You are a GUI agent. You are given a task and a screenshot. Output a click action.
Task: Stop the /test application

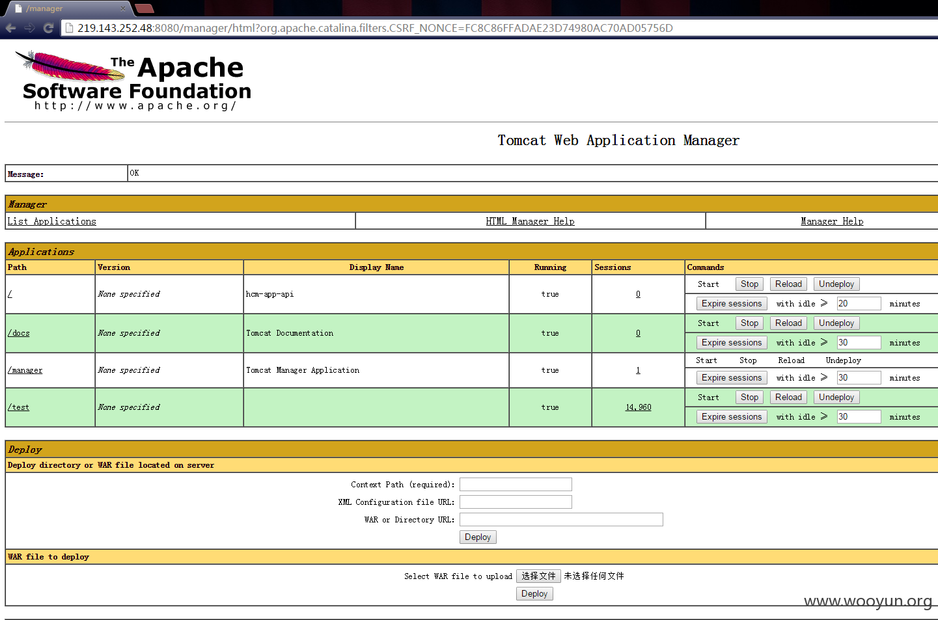pos(749,398)
